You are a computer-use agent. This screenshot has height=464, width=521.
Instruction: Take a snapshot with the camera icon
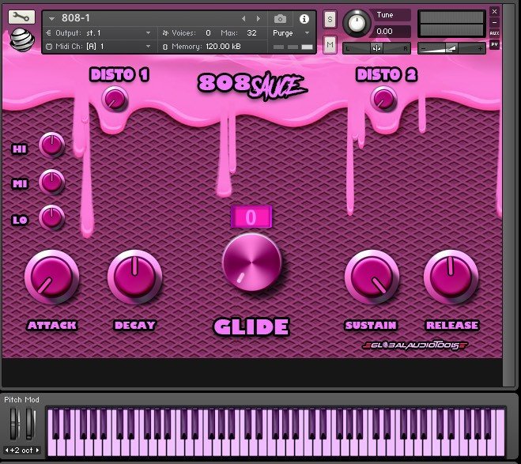[280, 19]
